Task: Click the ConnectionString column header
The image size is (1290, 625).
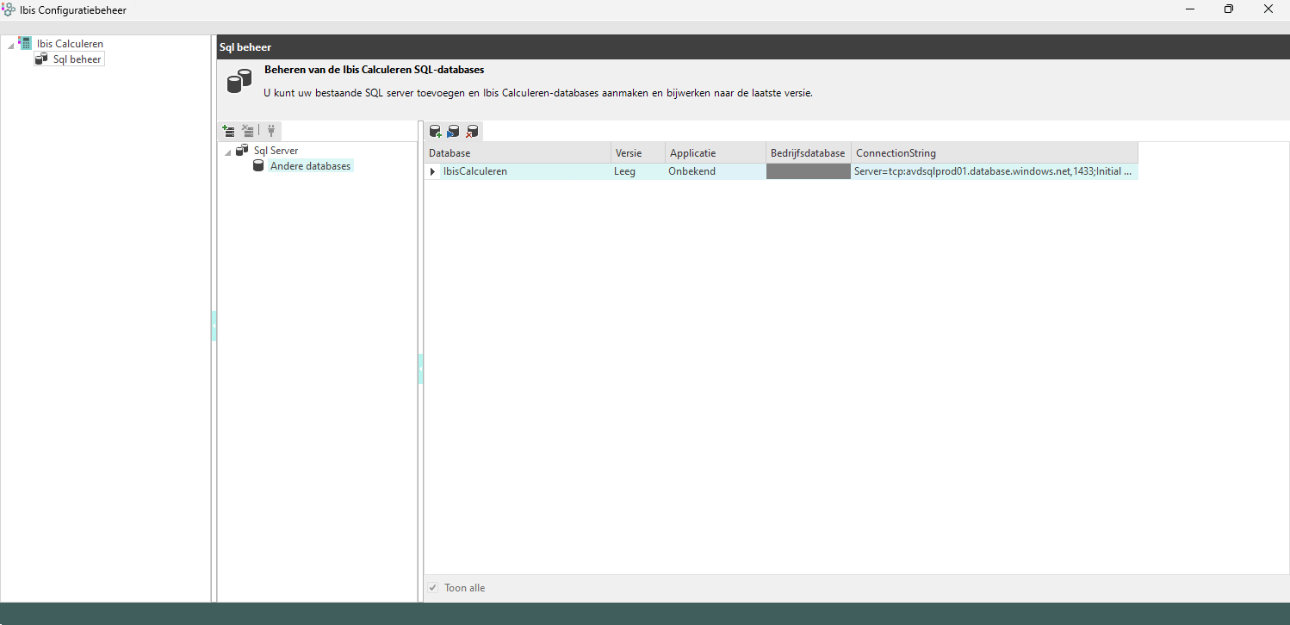Action: pos(995,153)
